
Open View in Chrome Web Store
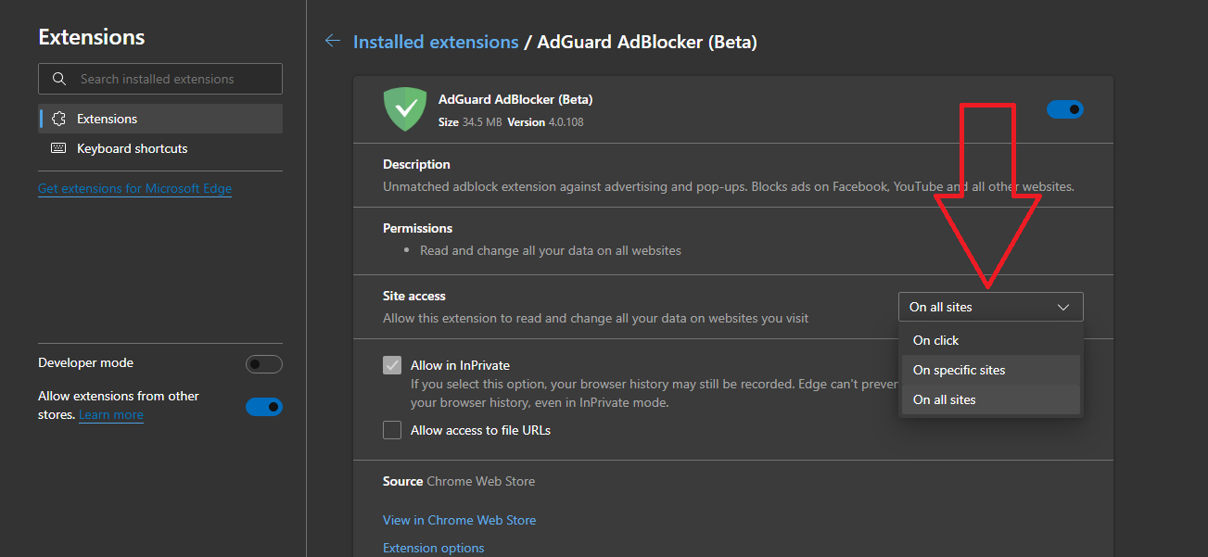pyautogui.click(x=459, y=520)
